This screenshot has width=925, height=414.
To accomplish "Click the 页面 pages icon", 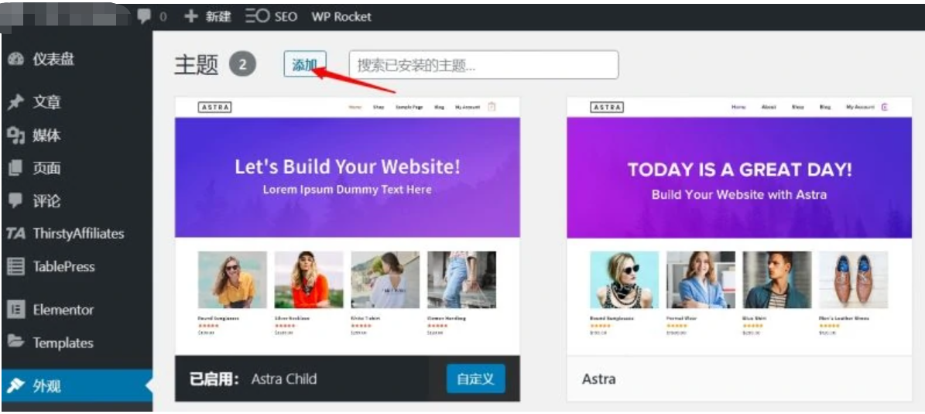I will [x=16, y=169].
